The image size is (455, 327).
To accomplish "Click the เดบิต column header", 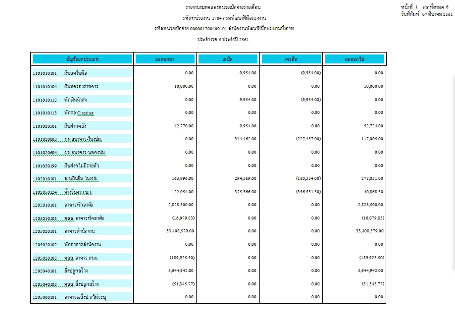I will coord(228,59).
